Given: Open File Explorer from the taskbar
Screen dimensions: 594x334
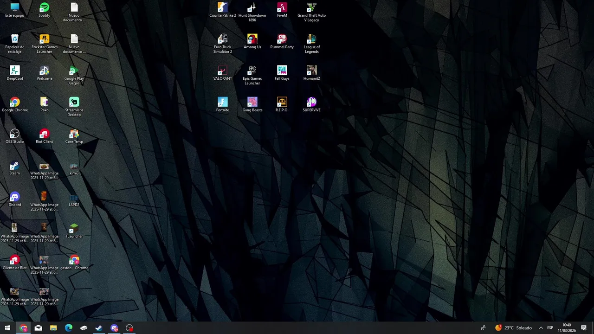Looking at the screenshot, I should point(53,328).
